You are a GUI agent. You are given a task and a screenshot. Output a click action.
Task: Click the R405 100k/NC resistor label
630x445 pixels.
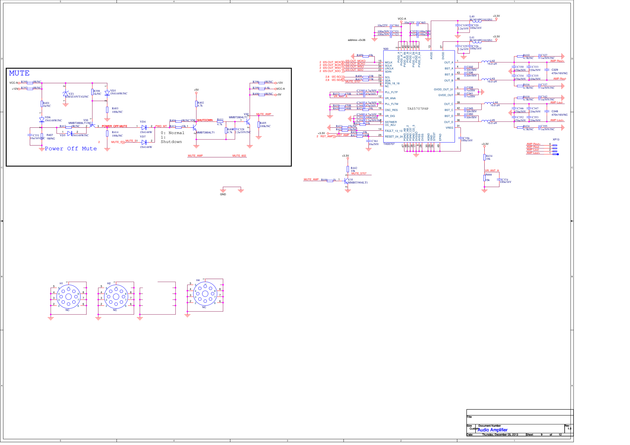(x=265, y=125)
